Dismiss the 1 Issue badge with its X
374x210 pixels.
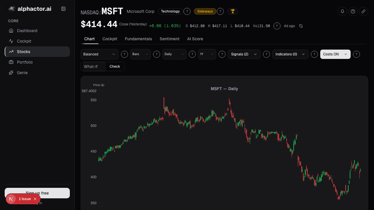(x=35, y=199)
